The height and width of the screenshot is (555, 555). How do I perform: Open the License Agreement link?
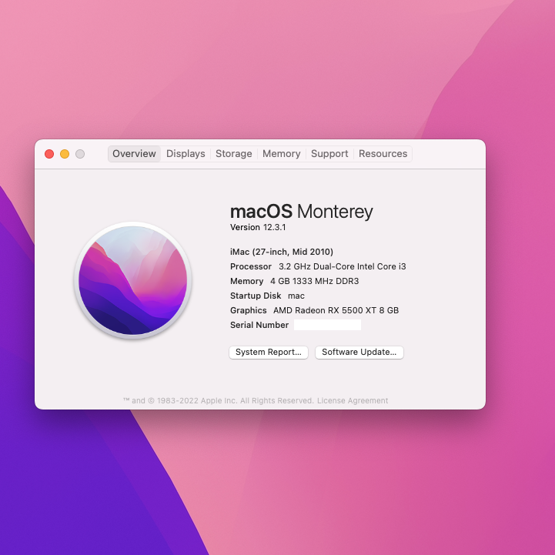tap(353, 400)
